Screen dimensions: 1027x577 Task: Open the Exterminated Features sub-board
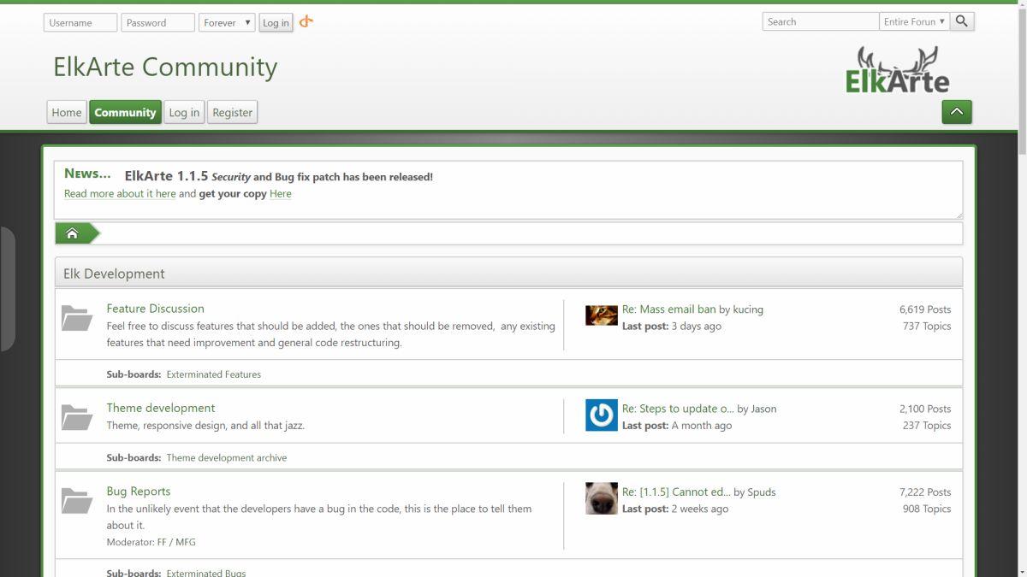pos(214,374)
